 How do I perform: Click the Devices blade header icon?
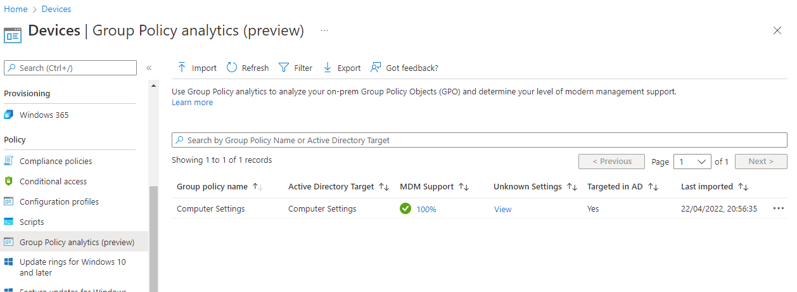(x=13, y=34)
